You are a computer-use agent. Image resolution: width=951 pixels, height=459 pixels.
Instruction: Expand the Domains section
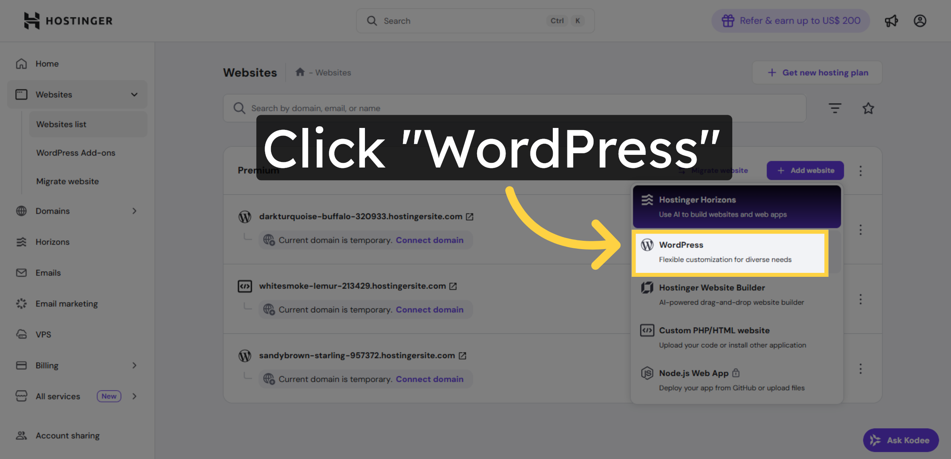click(x=135, y=211)
